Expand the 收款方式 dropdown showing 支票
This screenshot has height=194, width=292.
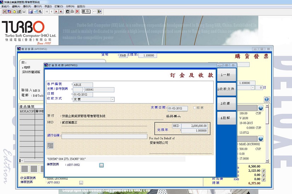click(x=113, y=100)
